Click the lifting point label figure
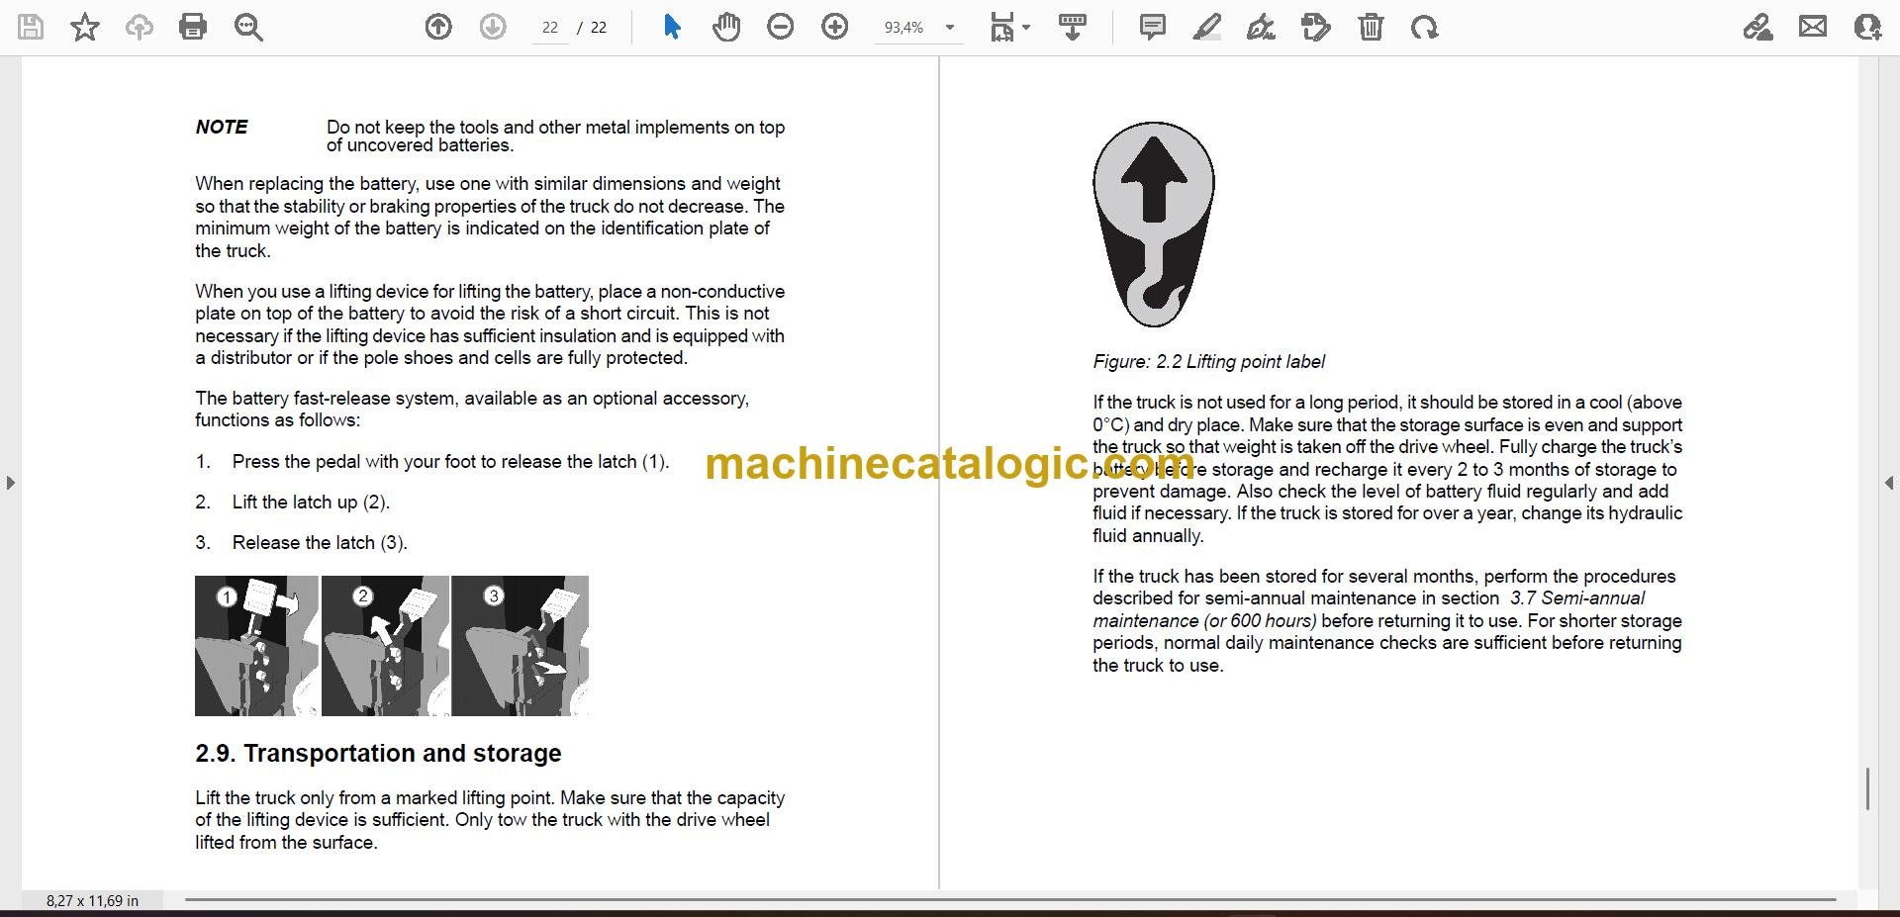Screen dimensions: 1900x917 click(1154, 225)
